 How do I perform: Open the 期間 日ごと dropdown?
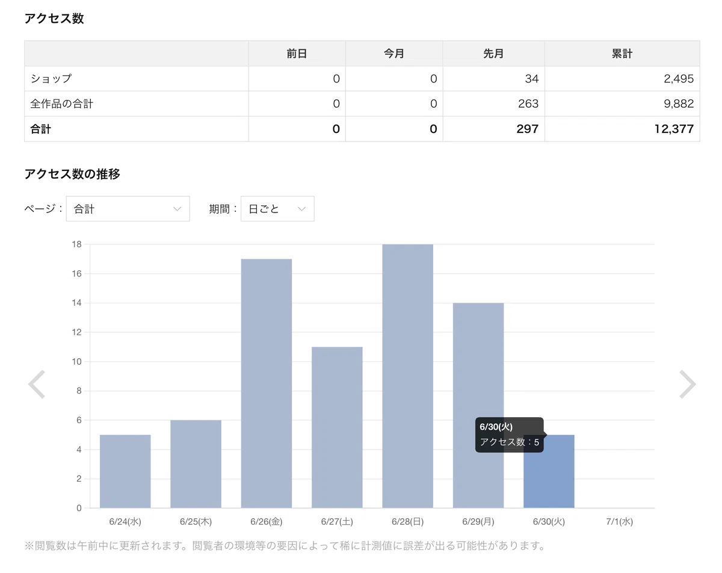click(277, 209)
